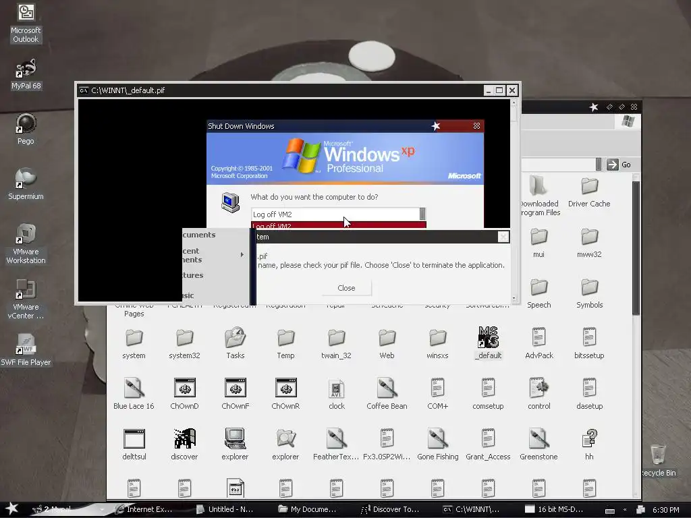691x518 pixels.
Task: Select the Tasks folder icon
Action: (x=235, y=344)
